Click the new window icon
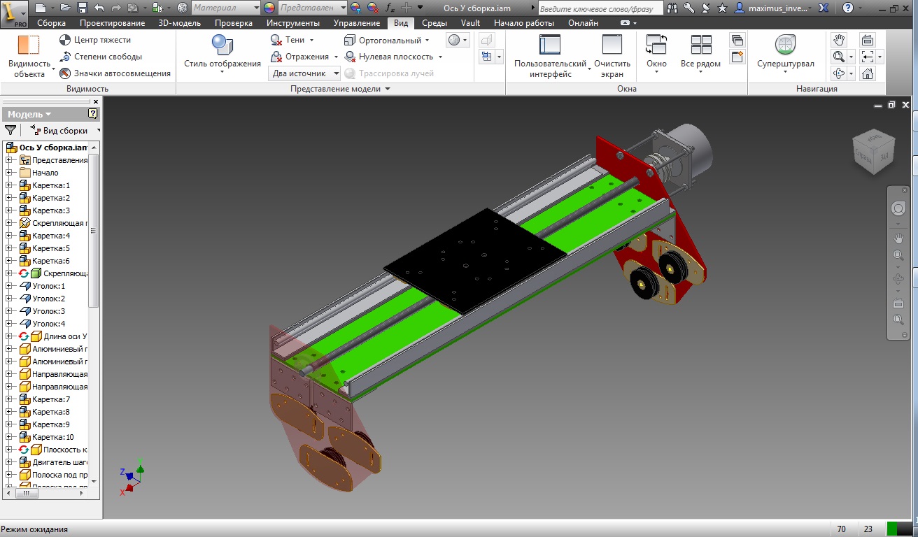Viewport: 918px width, 537px height. click(x=737, y=57)
